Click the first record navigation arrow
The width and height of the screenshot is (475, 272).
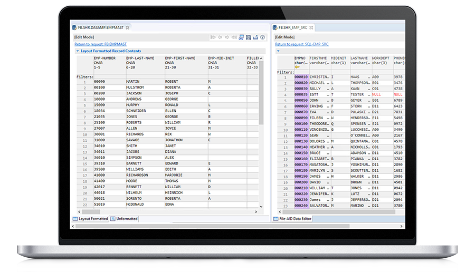pyautogui.click(x=213, y=37)
